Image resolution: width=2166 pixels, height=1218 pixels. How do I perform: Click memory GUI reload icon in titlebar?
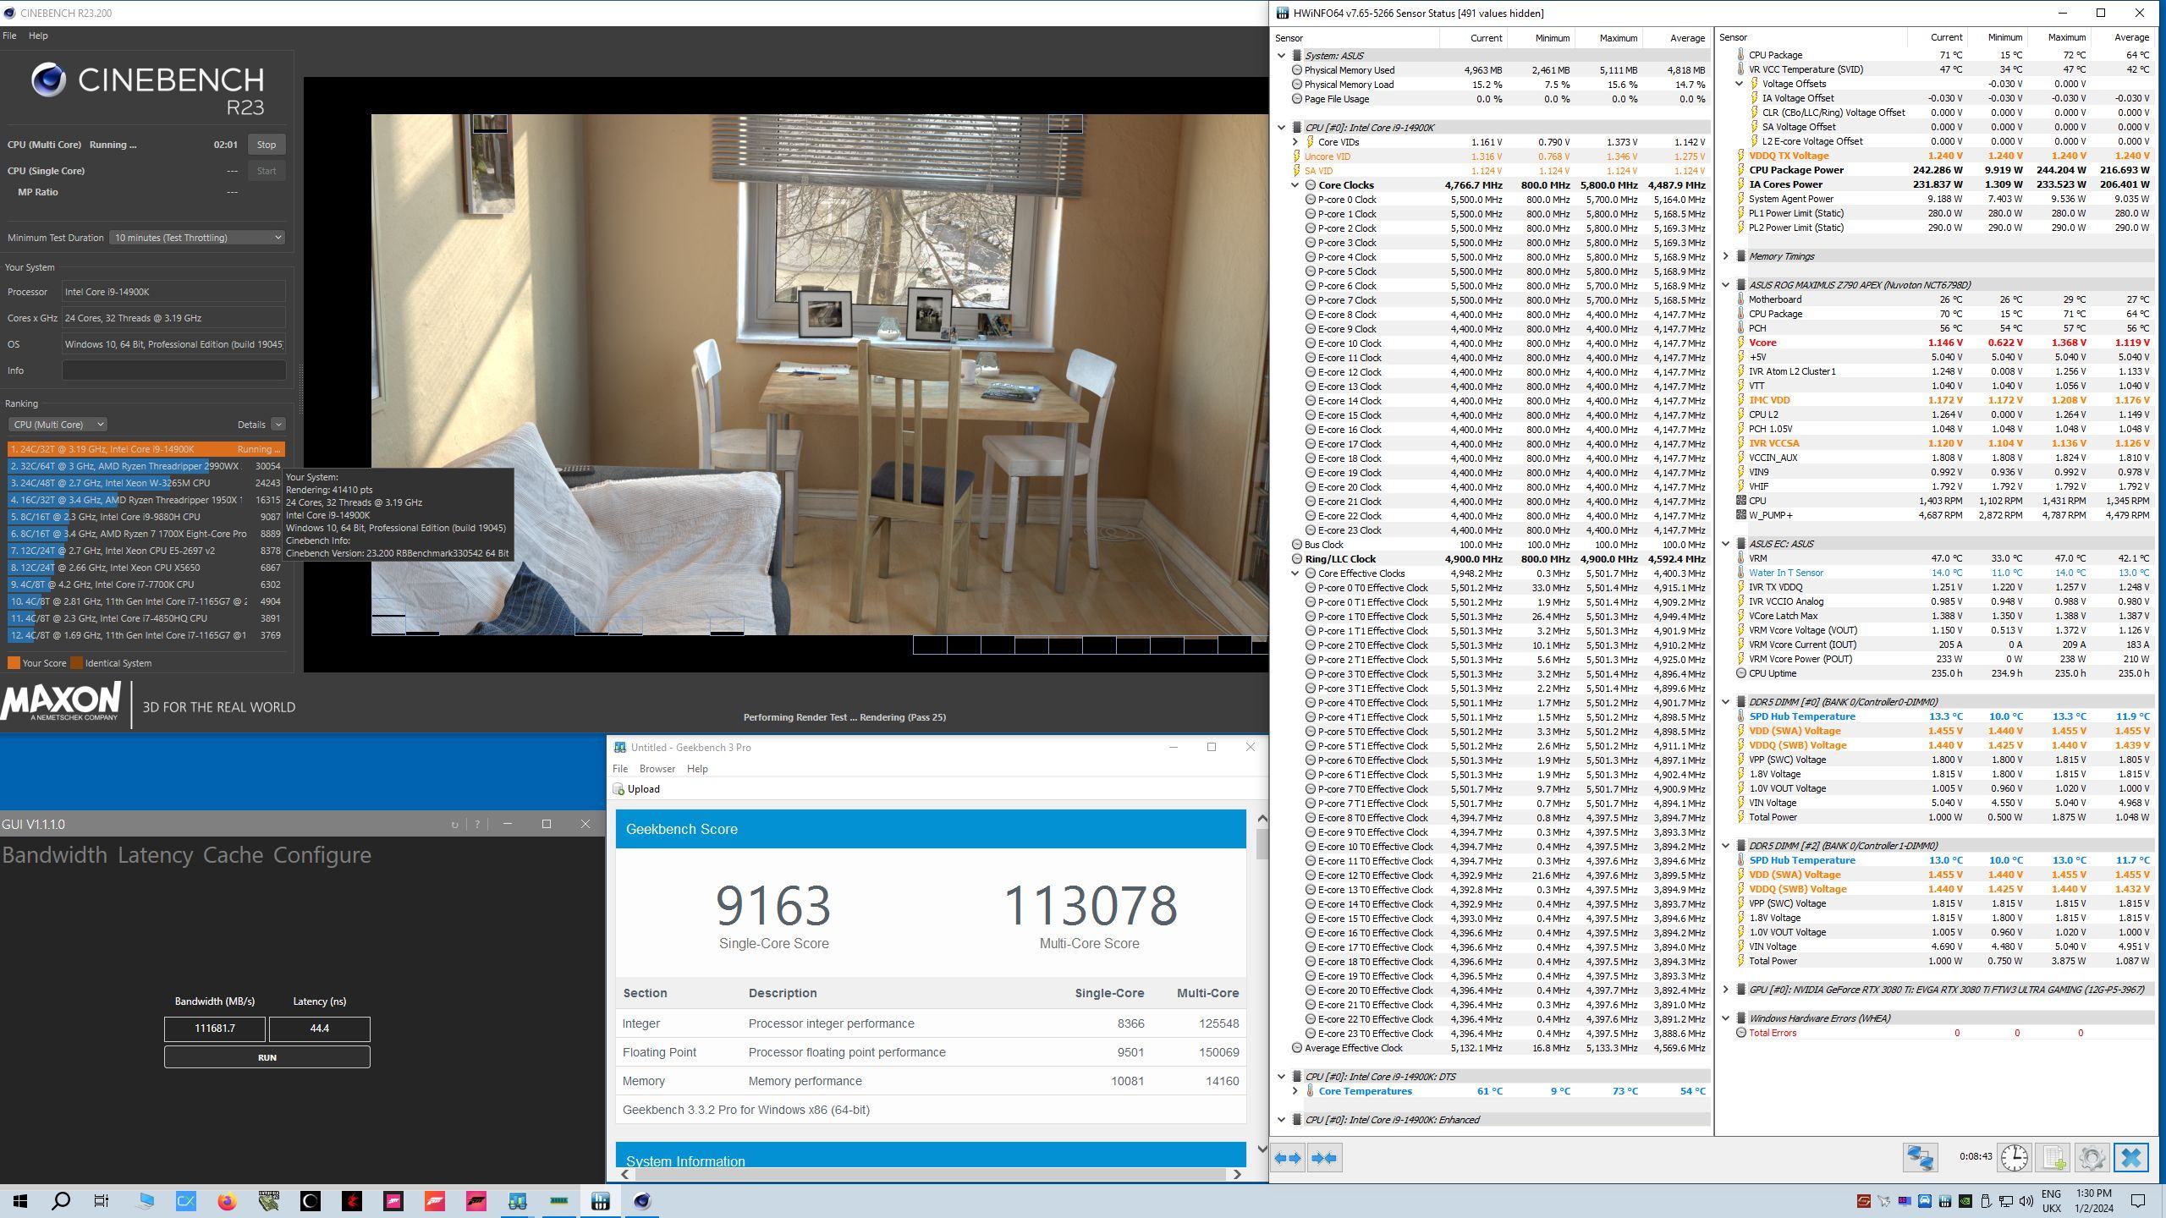point(454,825)
